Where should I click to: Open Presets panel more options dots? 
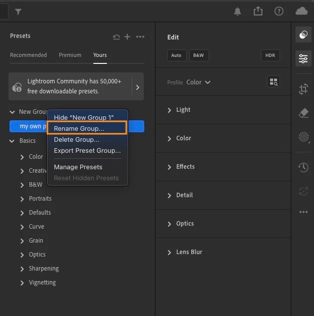140,37
